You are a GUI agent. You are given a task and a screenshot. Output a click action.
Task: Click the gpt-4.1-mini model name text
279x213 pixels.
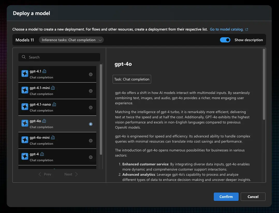pos(40,88)
